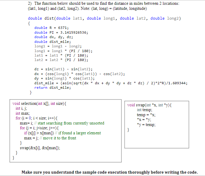Click the line 'double R = 6371;'
205x176 pixels.
coord(51,28)
